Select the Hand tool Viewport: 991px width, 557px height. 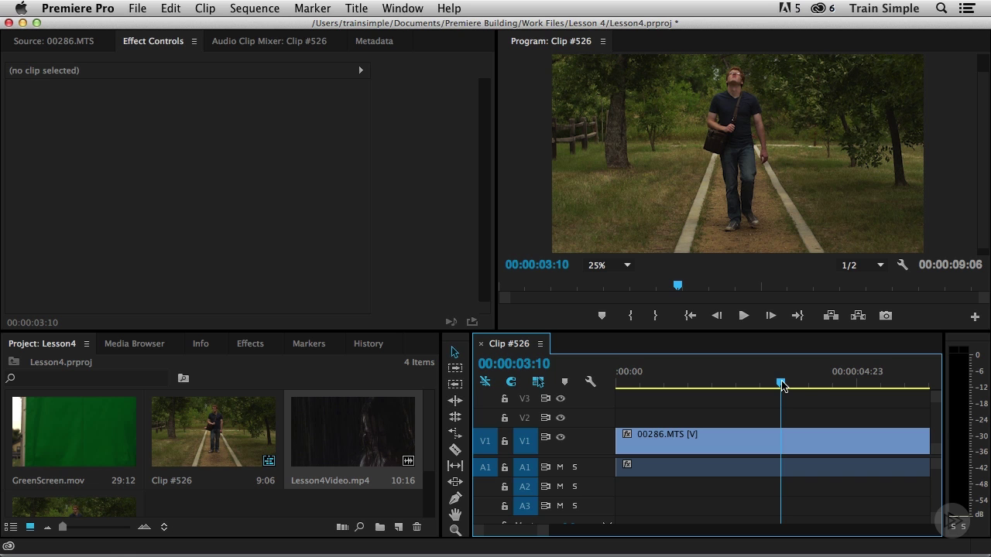point(455,514)
